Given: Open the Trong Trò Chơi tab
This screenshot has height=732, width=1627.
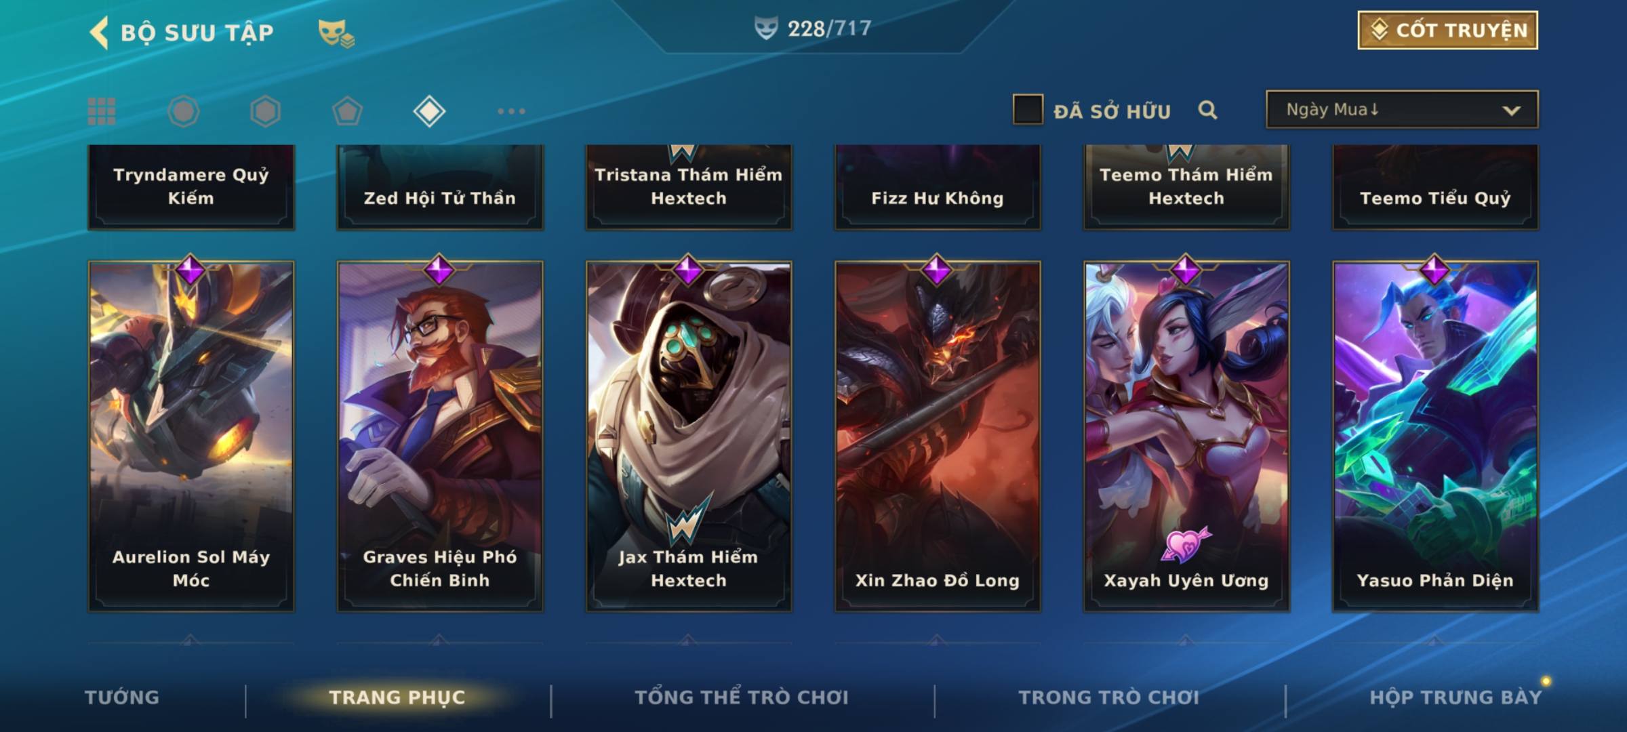Looking at the screenshot, I should (1109, 697).
